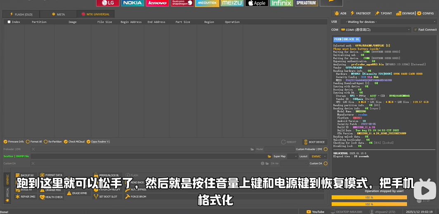Run the ORANGE MSG operation
The width and height of the screenshot is (439, 214).
click(52, 190)
